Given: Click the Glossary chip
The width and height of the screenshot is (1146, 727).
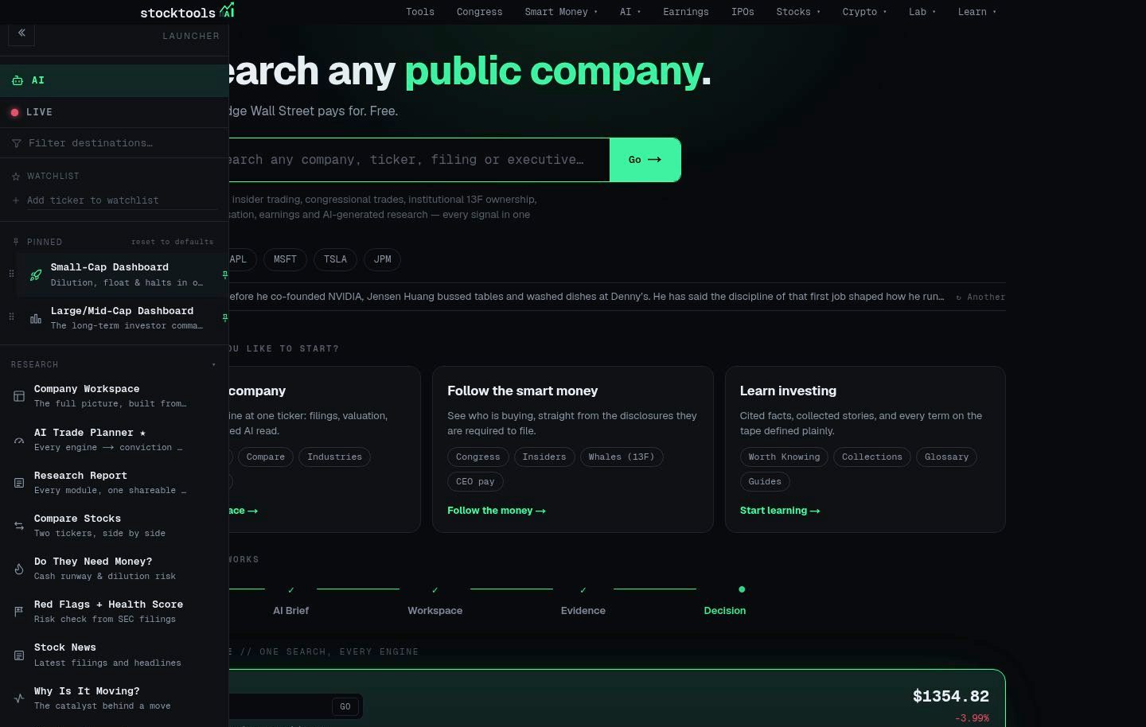Looking at the screenshot, I should click(947, 457).
